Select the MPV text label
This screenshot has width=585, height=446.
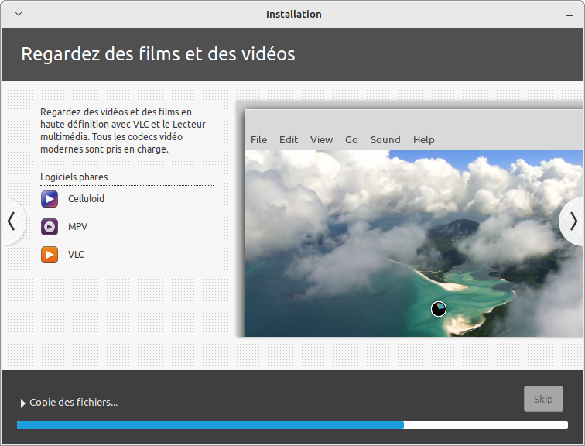(77, 227)
